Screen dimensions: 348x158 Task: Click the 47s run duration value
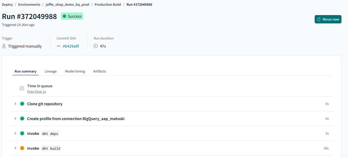click(103, 46)
